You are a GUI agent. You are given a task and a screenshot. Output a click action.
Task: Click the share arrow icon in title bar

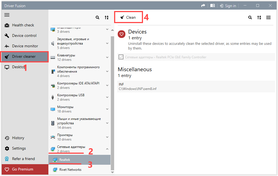coord(203,6)
